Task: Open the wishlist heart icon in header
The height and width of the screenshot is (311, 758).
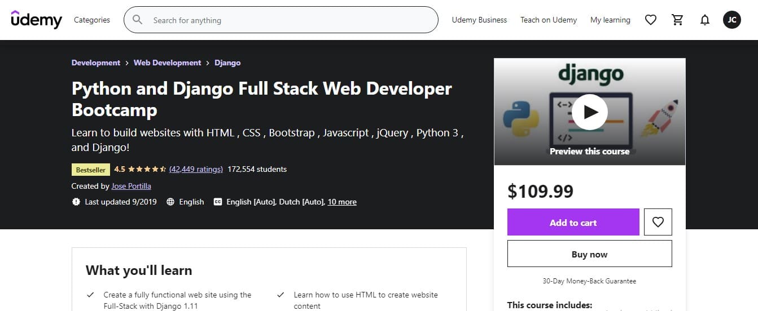Action: click(651, 20)
